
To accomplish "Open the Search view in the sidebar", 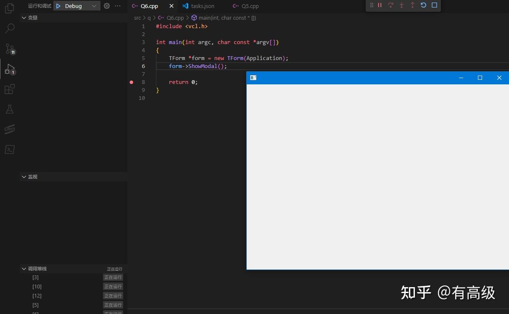I will 9,28.
